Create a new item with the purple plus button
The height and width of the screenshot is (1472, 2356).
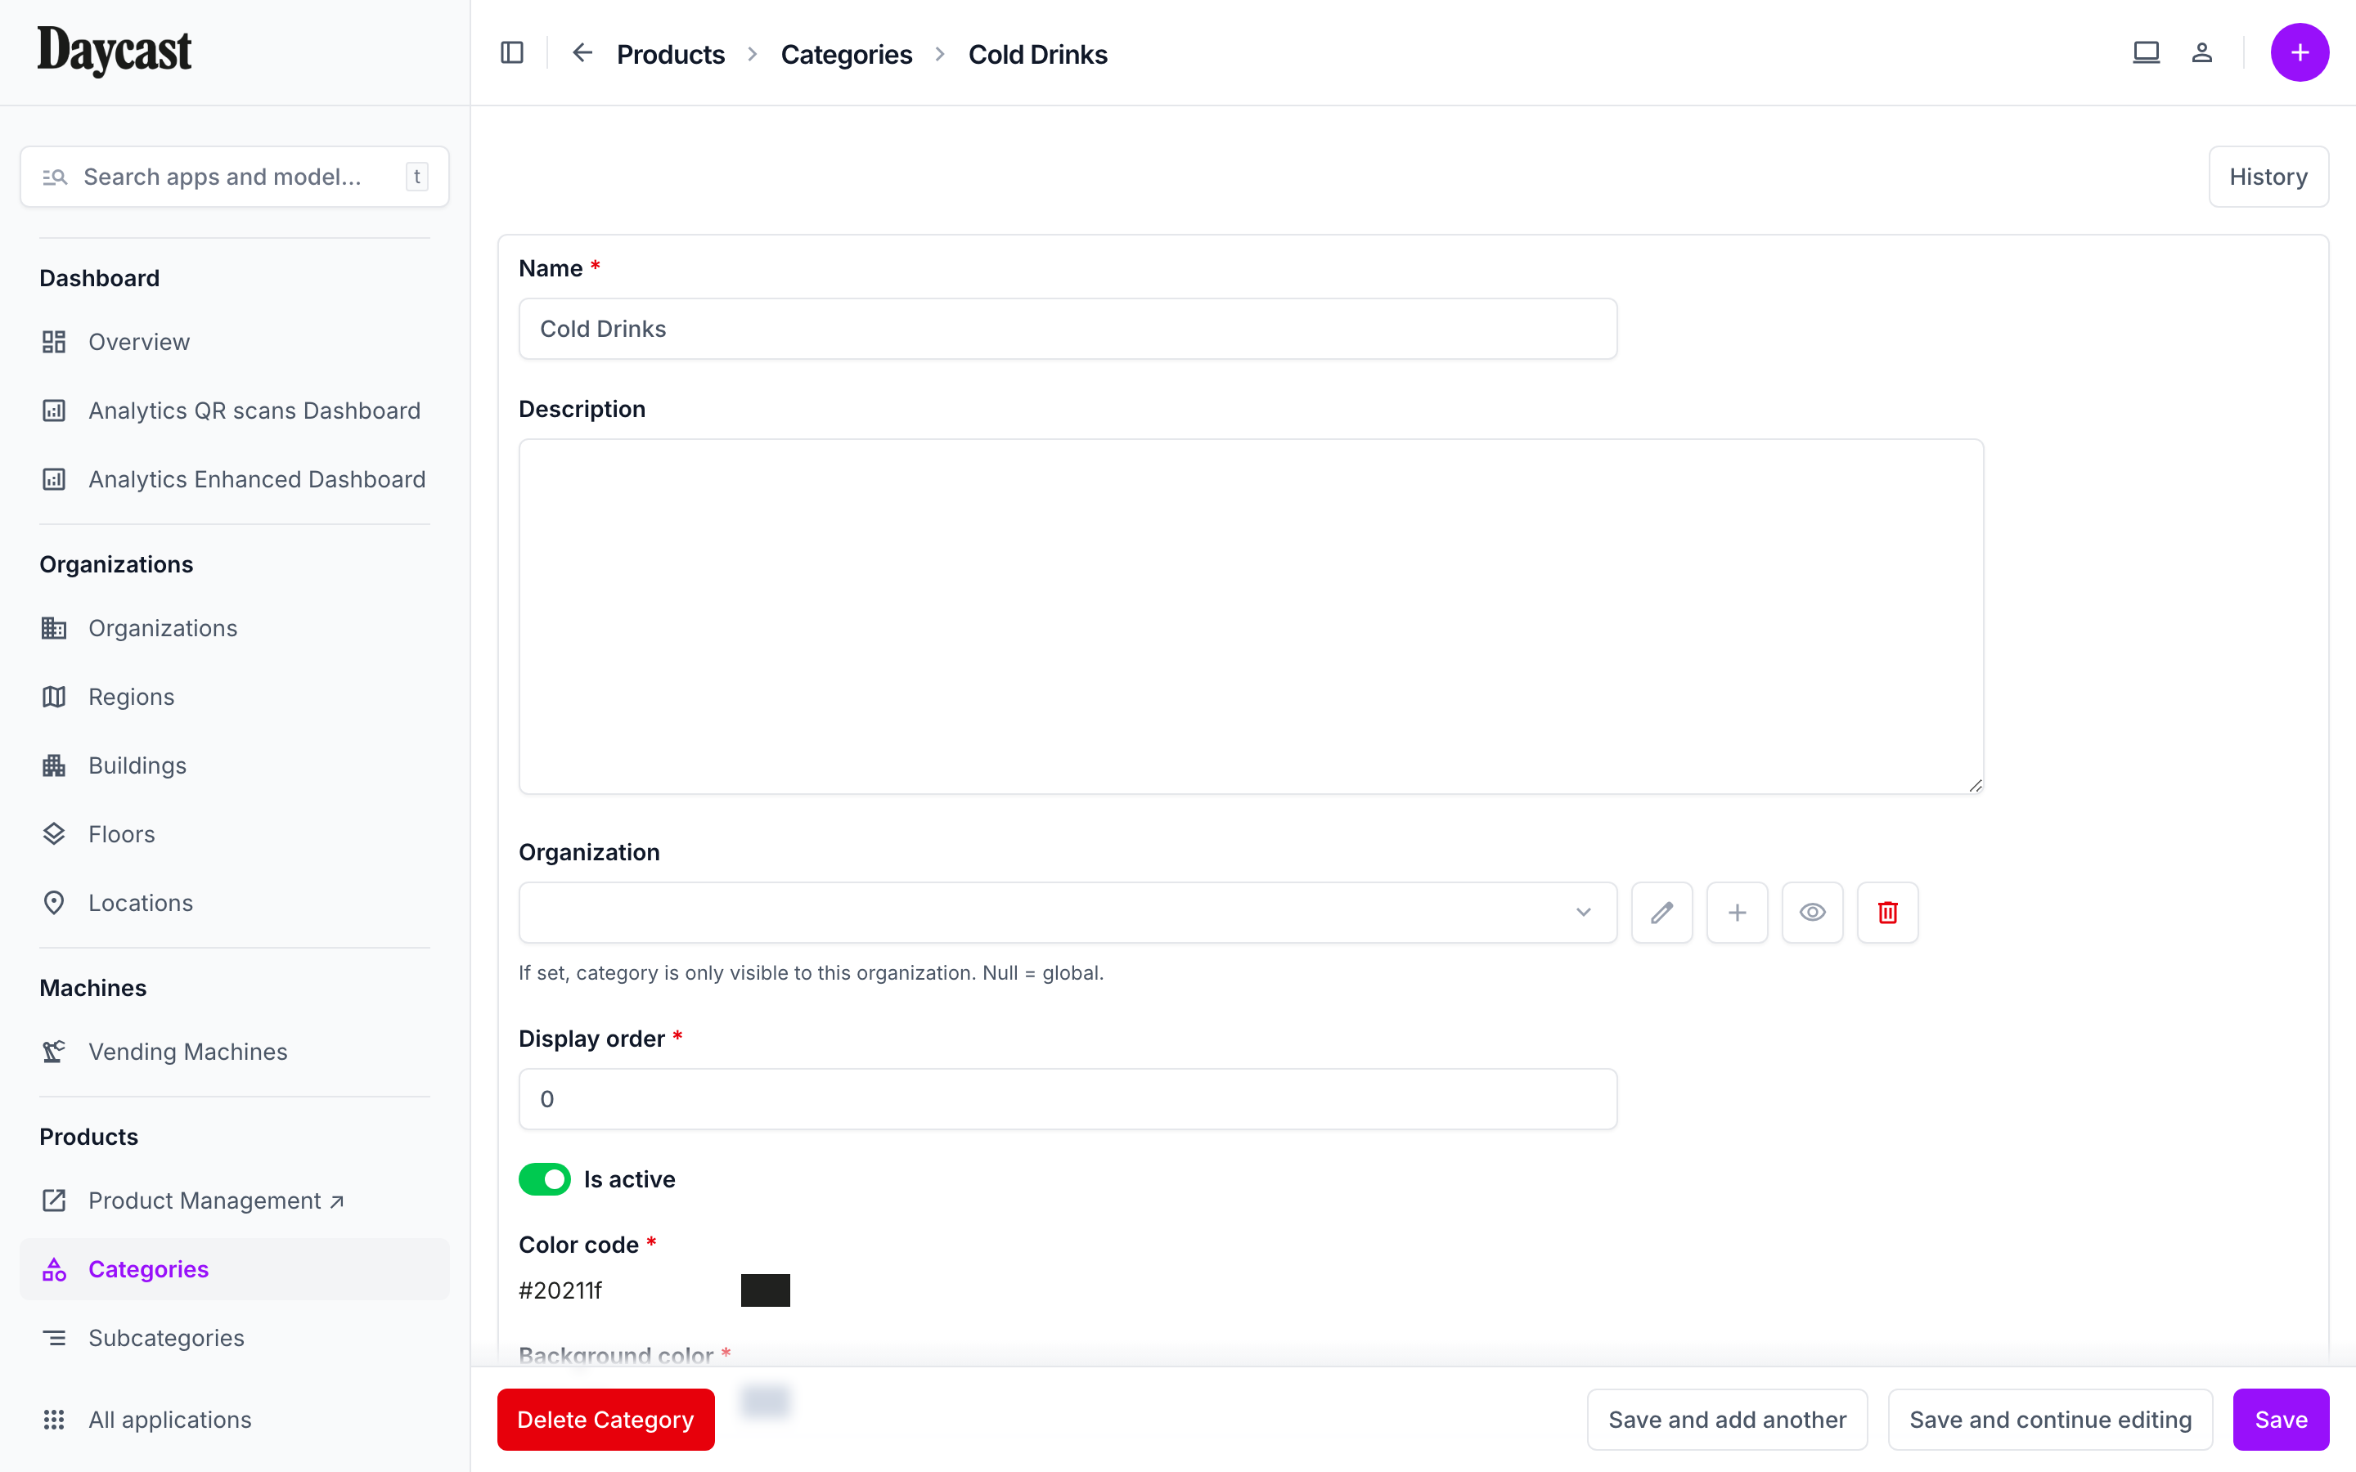point(2300,52)
